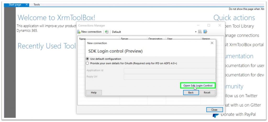Click the Reply Url input field
This screenshot has height=122, width=268.
[x=169, y=77]
